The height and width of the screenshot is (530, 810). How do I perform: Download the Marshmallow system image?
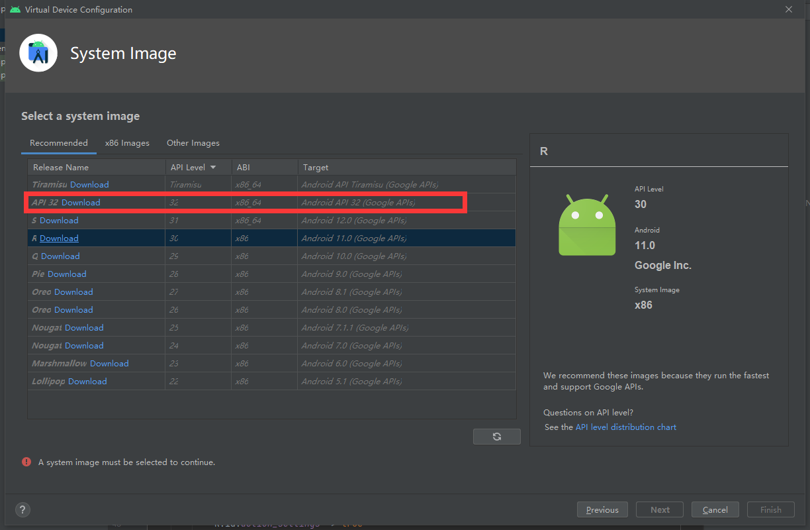tap(109, 364)
